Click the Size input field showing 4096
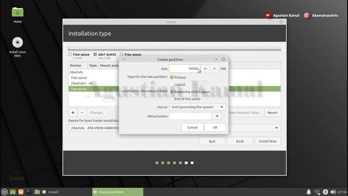This screenshot has width=348, height=196. [x=185, y=69]
